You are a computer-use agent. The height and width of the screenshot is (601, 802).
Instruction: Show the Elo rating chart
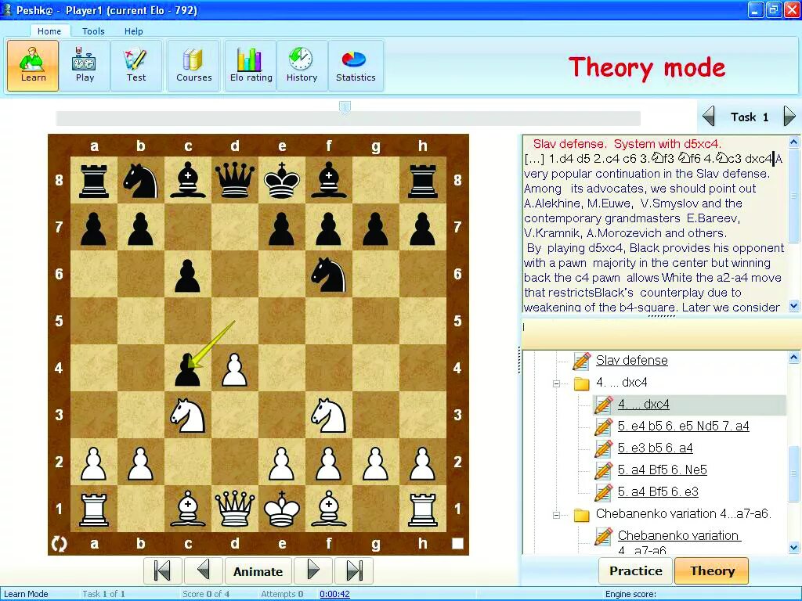tap(251, 66)
